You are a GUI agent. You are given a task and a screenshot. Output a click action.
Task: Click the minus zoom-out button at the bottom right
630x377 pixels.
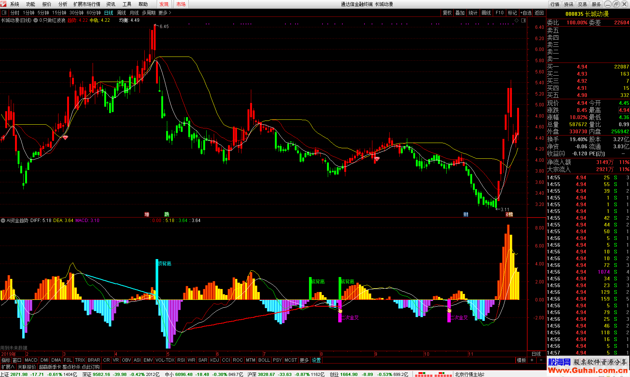pos(541,360)
